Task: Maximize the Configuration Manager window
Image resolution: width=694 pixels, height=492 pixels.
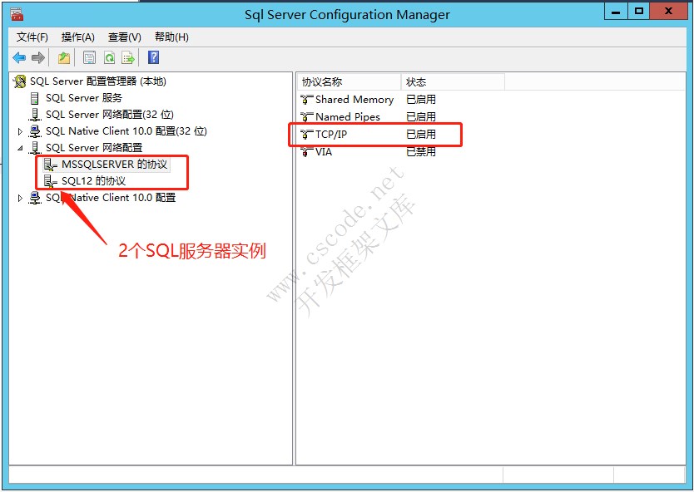Action: 639,12
